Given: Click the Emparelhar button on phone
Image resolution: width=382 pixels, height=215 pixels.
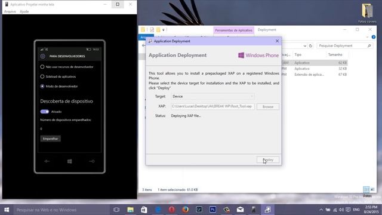Looking at the screenshot, I should pyautogui.click(x=50, y=139).
